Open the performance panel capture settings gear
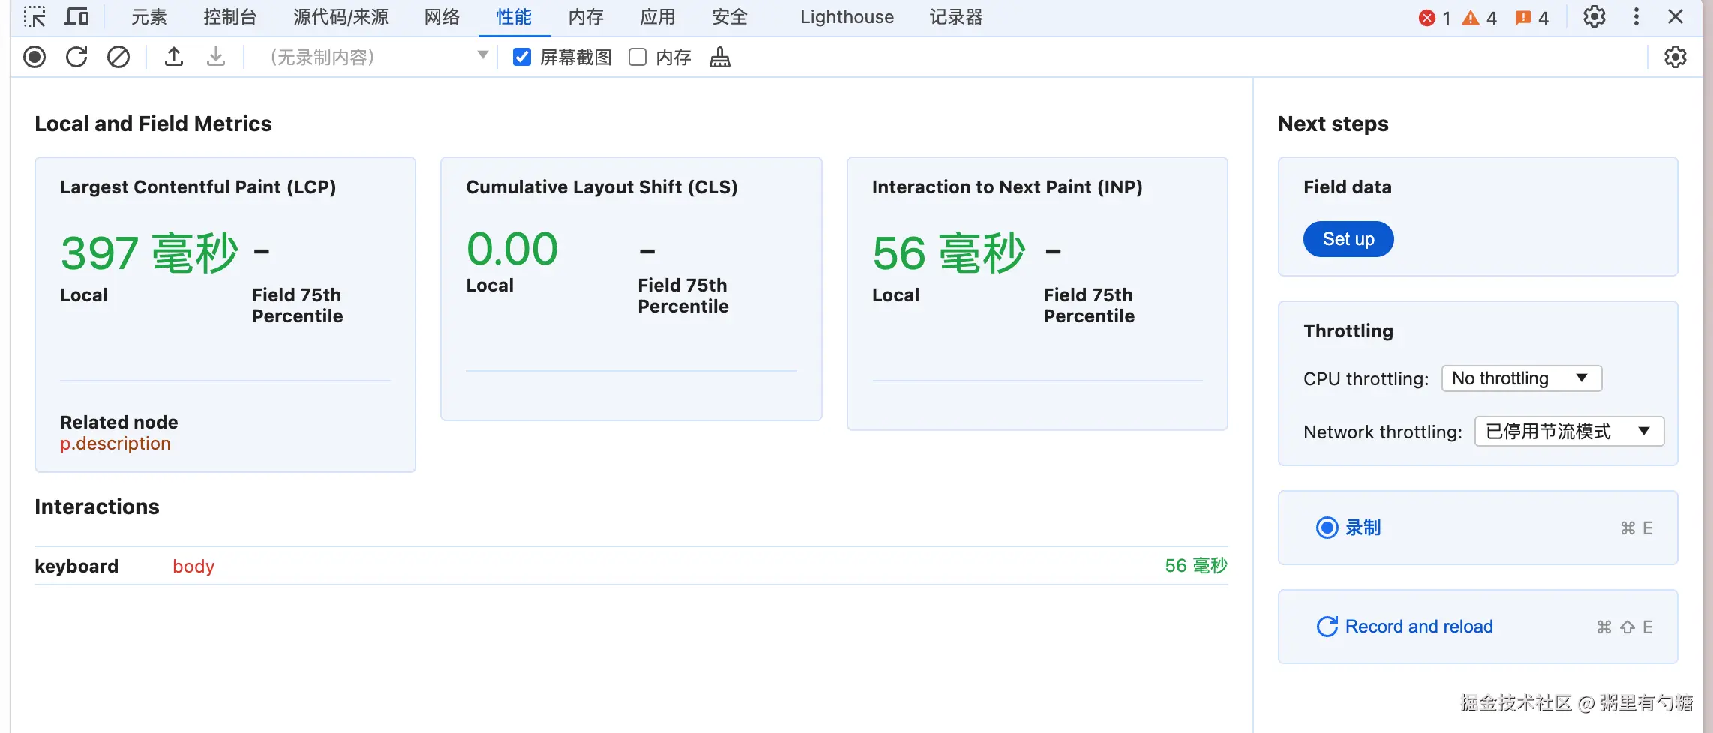The height and width of the screenshot is (733, 1713). (1675, 57)
